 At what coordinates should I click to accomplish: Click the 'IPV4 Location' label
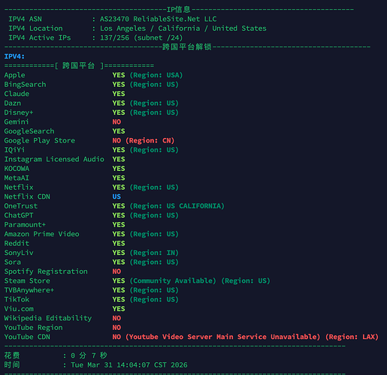coord(35,28)
